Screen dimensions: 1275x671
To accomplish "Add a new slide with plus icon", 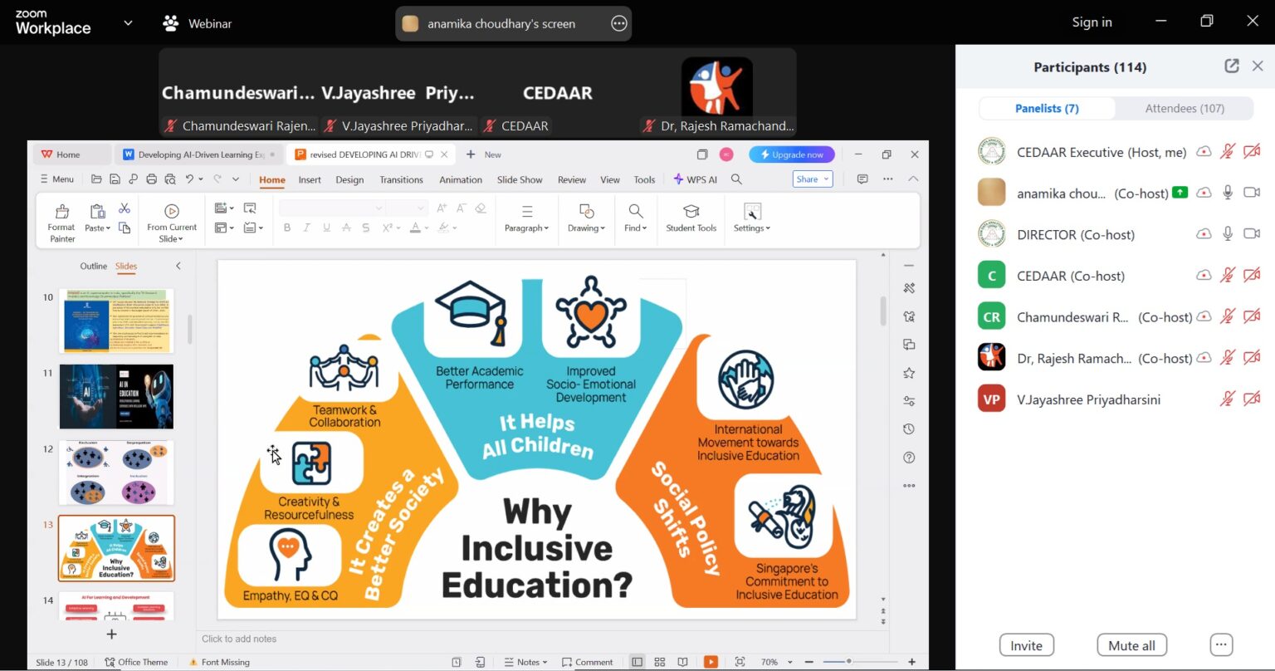I will (111, 634).
